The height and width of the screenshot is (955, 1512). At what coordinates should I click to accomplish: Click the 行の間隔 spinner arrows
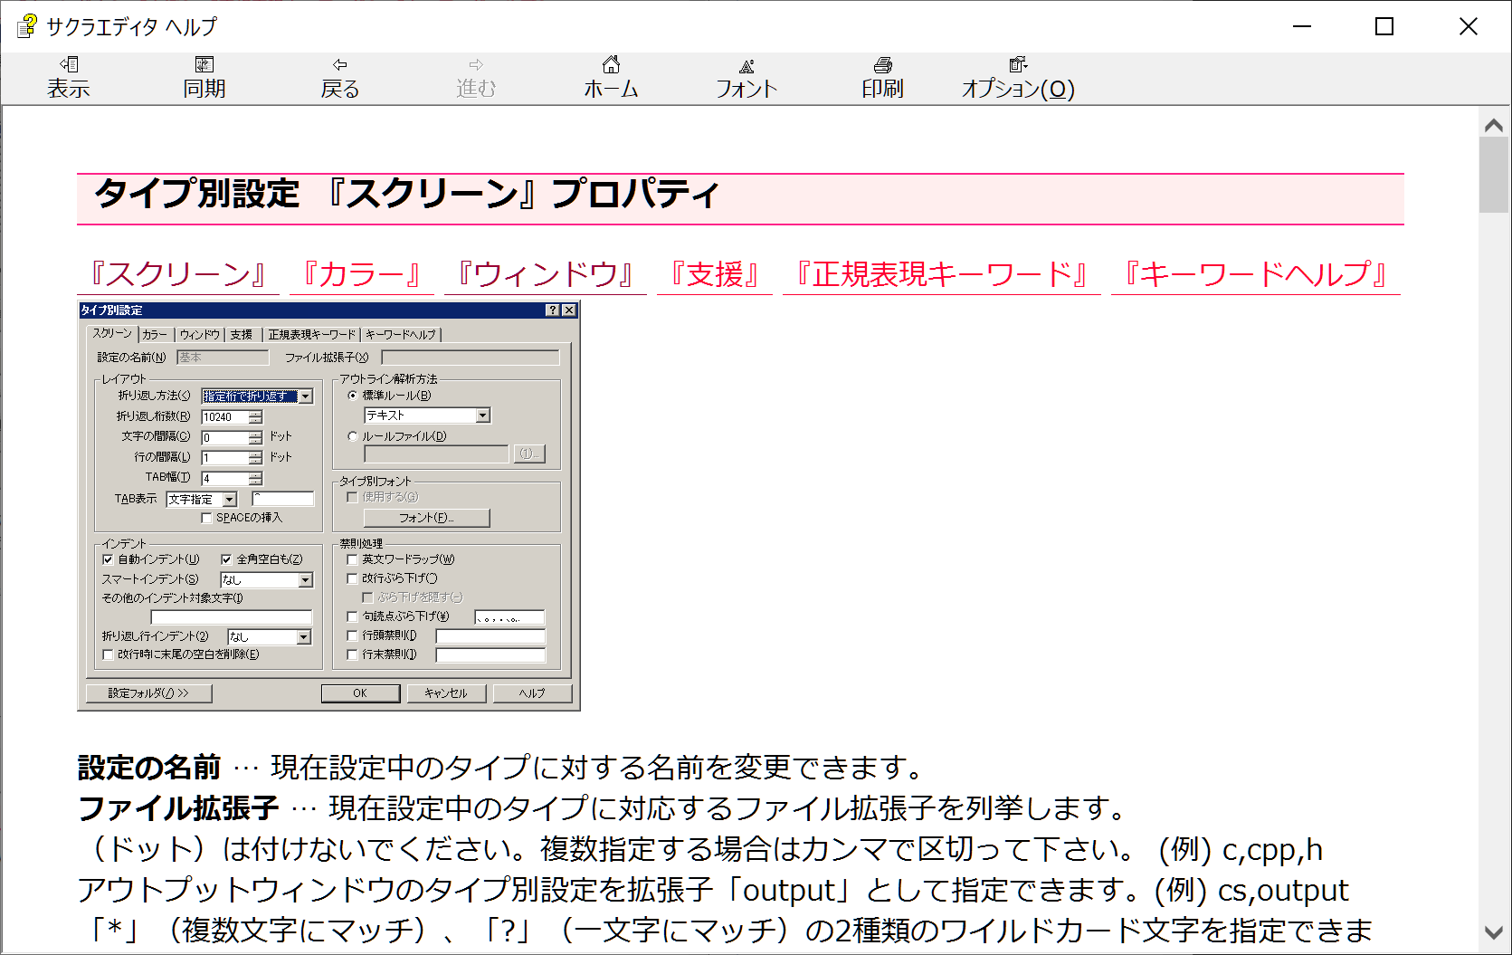256,458
